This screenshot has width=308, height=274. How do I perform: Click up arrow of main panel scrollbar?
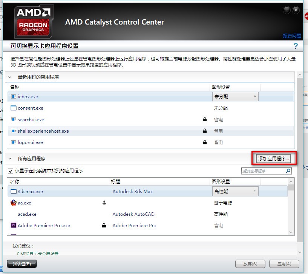point(300,75)
